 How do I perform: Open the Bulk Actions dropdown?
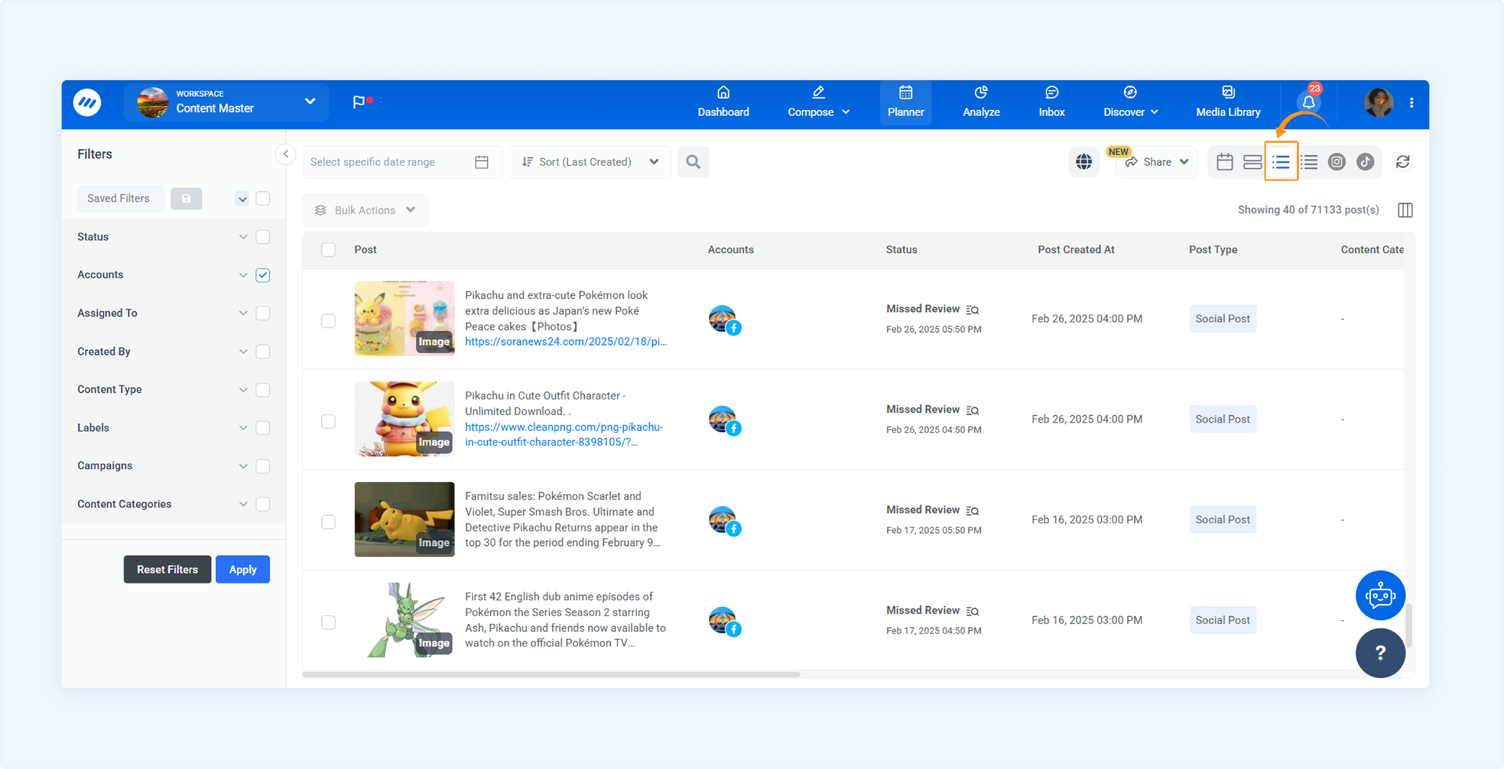pos(365,210)
